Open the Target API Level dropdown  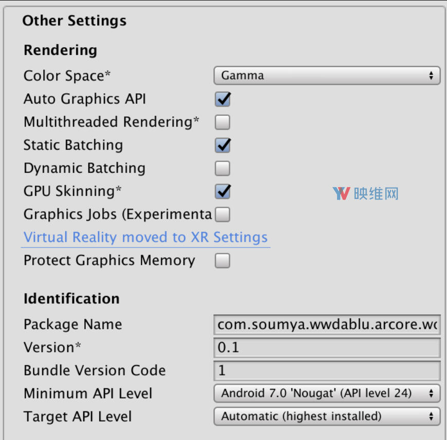[327, 416]
